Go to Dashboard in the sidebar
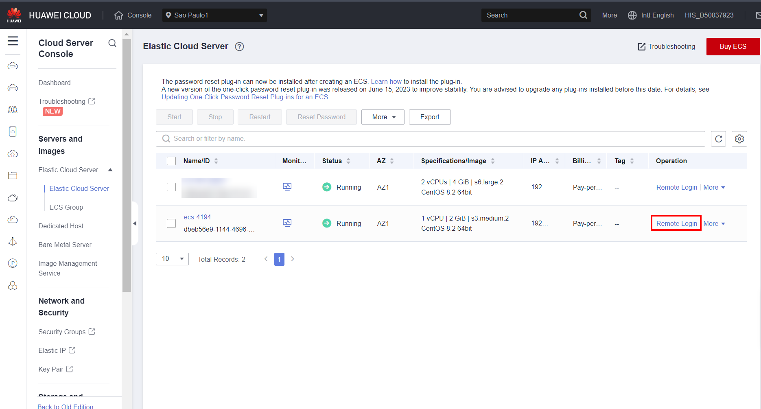 [55, 83]
